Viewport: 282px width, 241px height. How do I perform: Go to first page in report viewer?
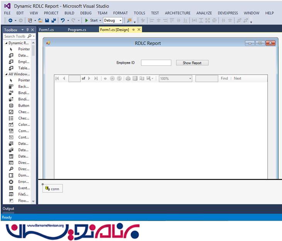(x=57, y=79)
